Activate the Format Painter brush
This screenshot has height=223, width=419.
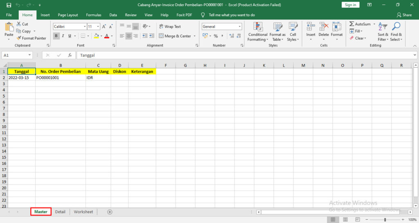pos(19,38)
